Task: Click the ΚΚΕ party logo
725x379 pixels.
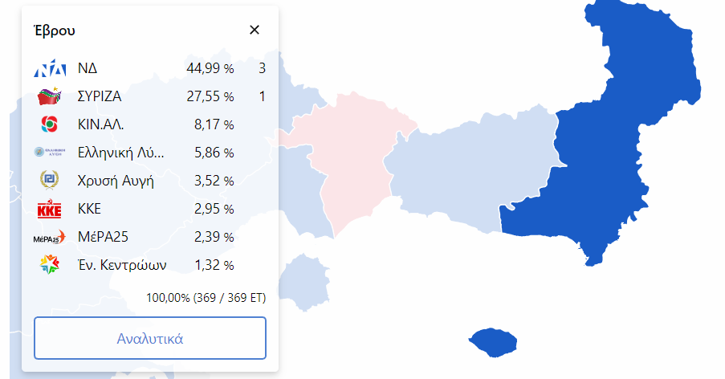Action: [49, 209]
